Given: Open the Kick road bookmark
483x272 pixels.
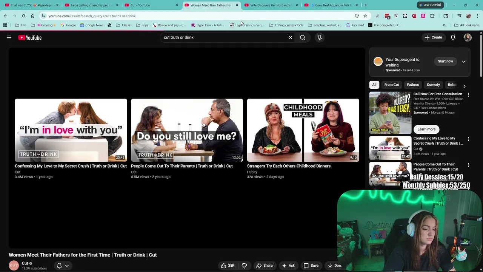Looking at the screenshot, I should point(355,25).
